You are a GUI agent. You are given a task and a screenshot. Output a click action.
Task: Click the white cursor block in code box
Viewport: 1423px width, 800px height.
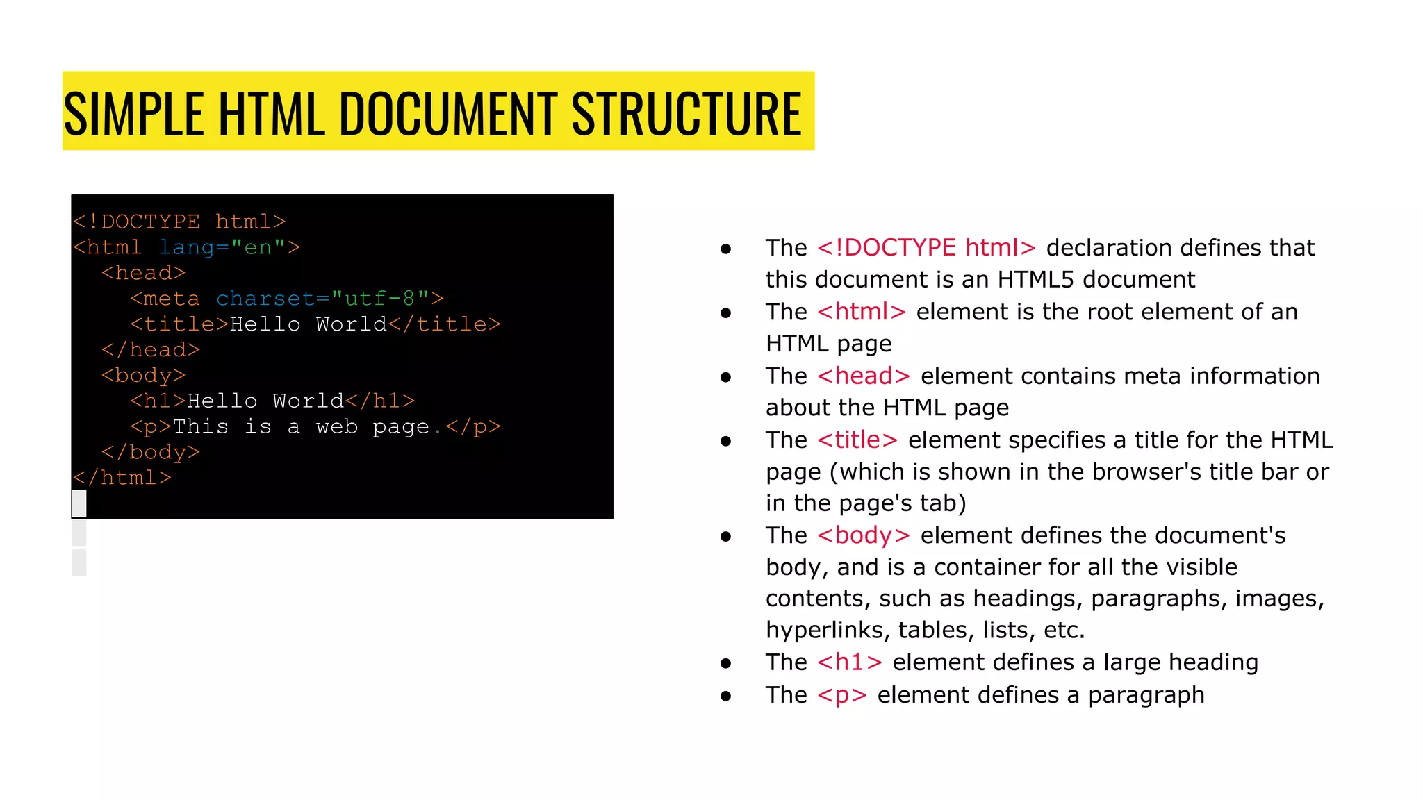coord(79,503)
